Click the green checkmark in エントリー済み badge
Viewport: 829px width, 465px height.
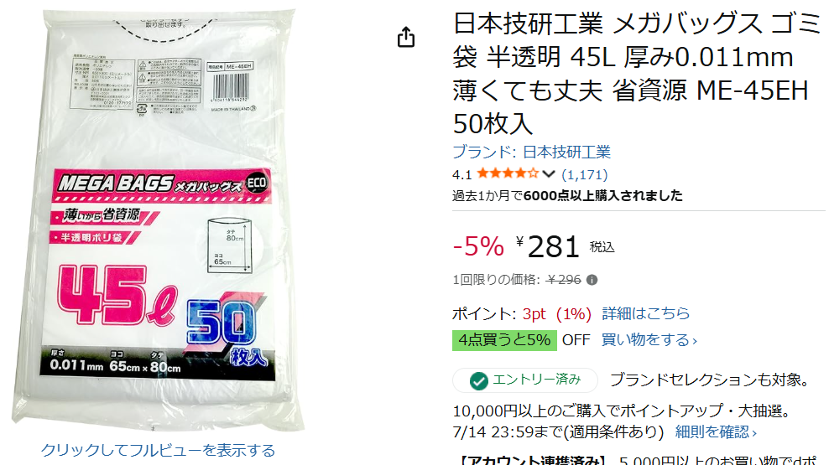click(x=479, y=380)
